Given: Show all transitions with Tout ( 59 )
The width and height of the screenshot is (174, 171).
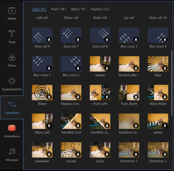Looking at the screenshot, I should (x=39, y=9).
